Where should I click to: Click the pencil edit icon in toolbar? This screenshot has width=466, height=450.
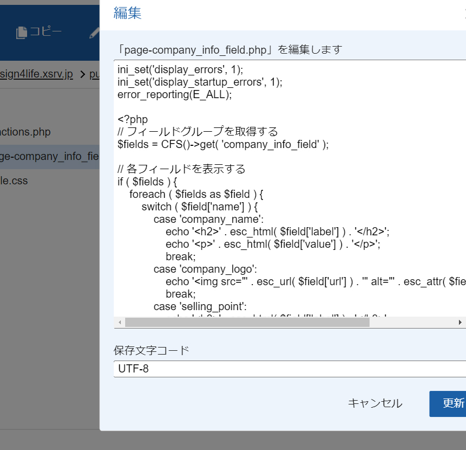click(94, 33)
